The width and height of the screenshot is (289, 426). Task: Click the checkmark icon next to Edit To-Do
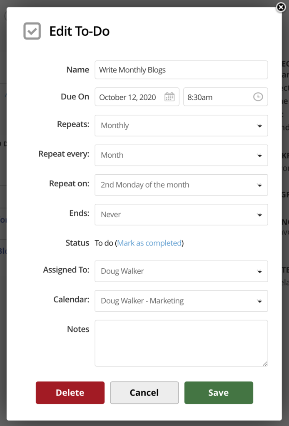click(32, 30)
